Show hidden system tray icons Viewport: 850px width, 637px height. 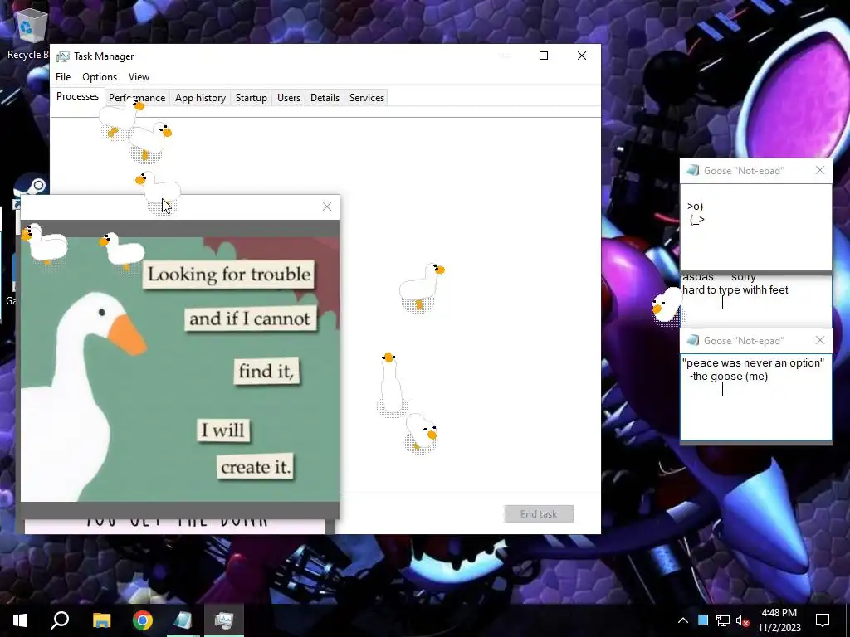[x=683, y=620]
